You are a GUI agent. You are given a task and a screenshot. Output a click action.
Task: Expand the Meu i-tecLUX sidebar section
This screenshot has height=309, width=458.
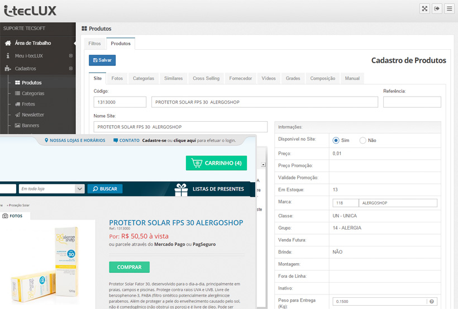[x=71, y=55]
